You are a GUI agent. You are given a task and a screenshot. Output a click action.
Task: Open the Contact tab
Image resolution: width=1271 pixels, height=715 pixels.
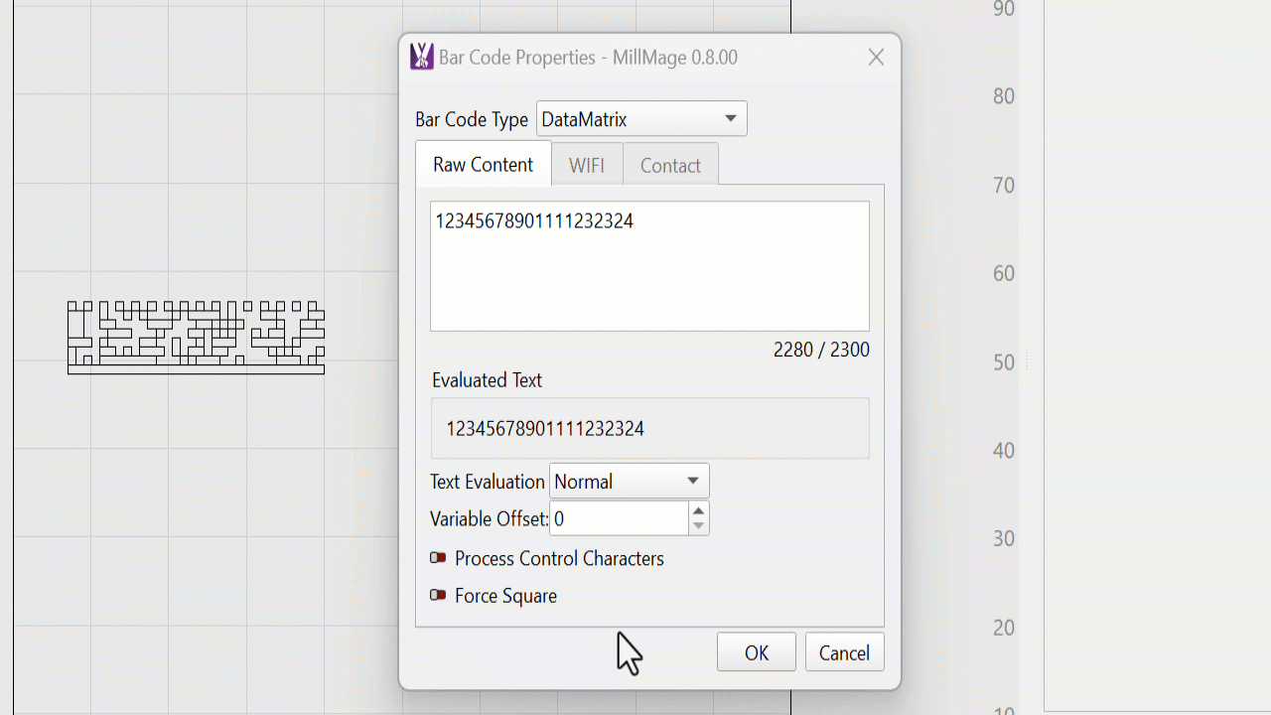tap(670, 166)
